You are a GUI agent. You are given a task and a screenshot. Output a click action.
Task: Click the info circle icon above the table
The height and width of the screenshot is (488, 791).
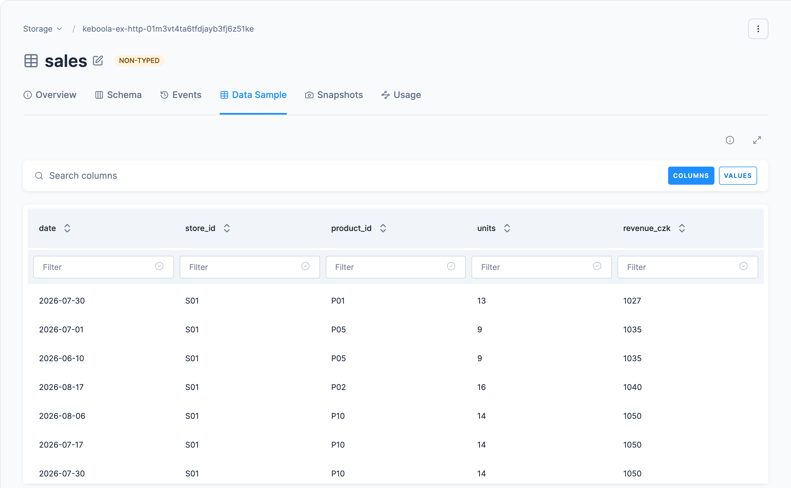pyautogui.click(x=730, y=140)
